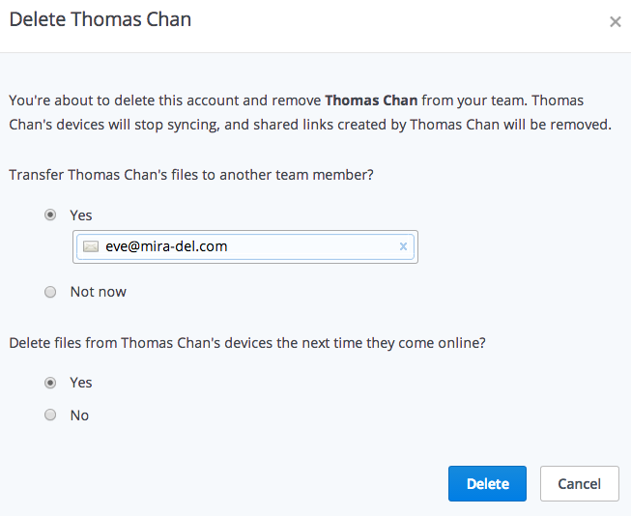The width and height of the screenshot is (631, 516).
Task: Click the Delete Thomas Chan dialog title
Action: [100, 19]
